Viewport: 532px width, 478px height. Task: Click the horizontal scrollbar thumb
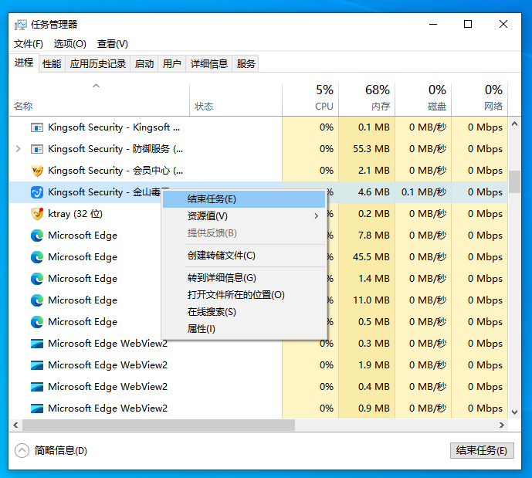pos(159,425)
